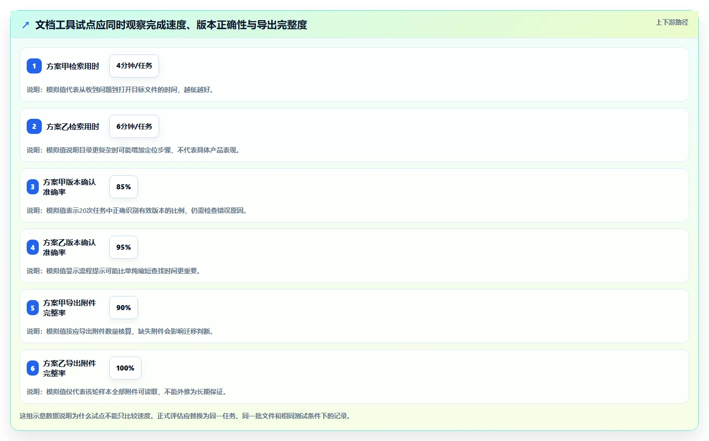
Task: Click the 90% value chip
Action: pyautogui.click(x=123, y=308)
